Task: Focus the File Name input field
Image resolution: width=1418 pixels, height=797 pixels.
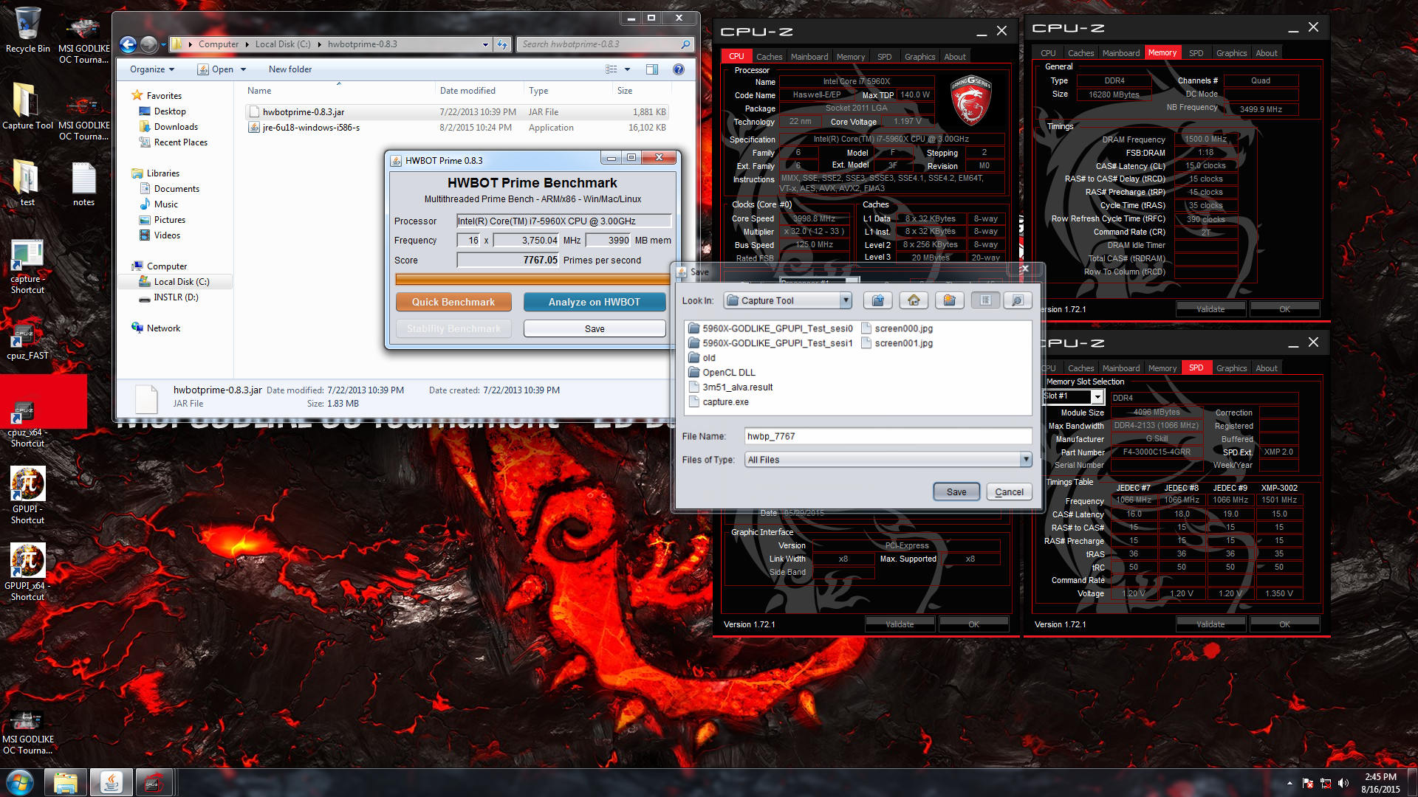Action: [888, 436]
